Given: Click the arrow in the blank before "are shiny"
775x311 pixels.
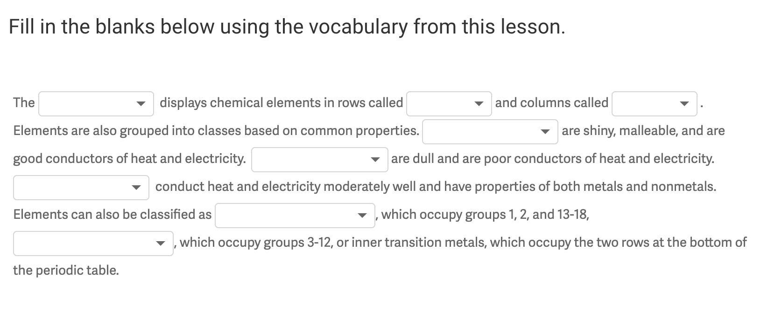Looking at the screenshot, I should 545,132.
